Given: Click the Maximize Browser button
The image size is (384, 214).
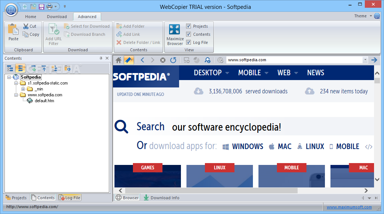Looking at the screenshot, I should point(175,34).
